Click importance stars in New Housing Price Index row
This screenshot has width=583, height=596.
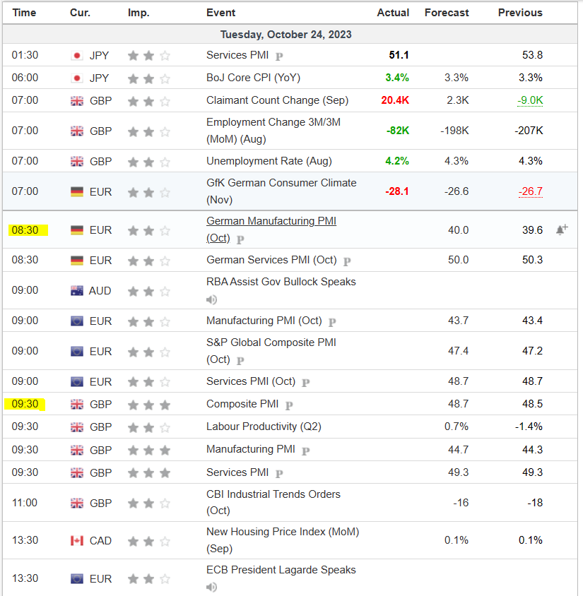point(148,540)
